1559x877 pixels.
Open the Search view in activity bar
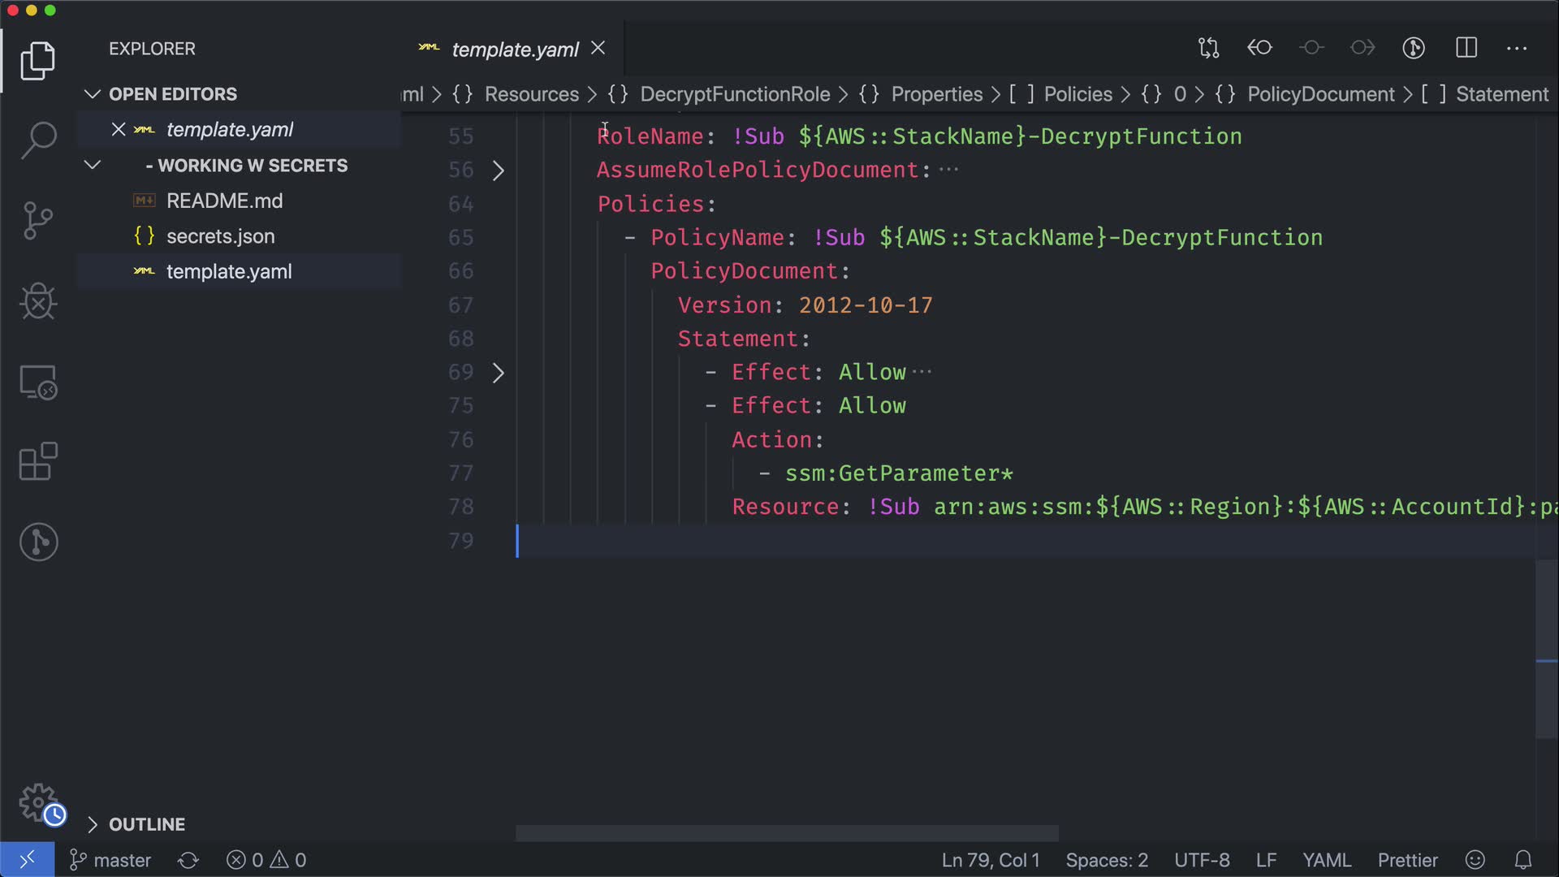38,140
